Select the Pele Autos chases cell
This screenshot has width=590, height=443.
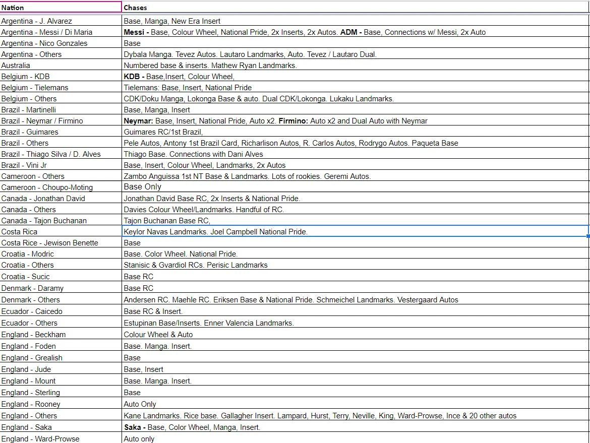(356, 143)
